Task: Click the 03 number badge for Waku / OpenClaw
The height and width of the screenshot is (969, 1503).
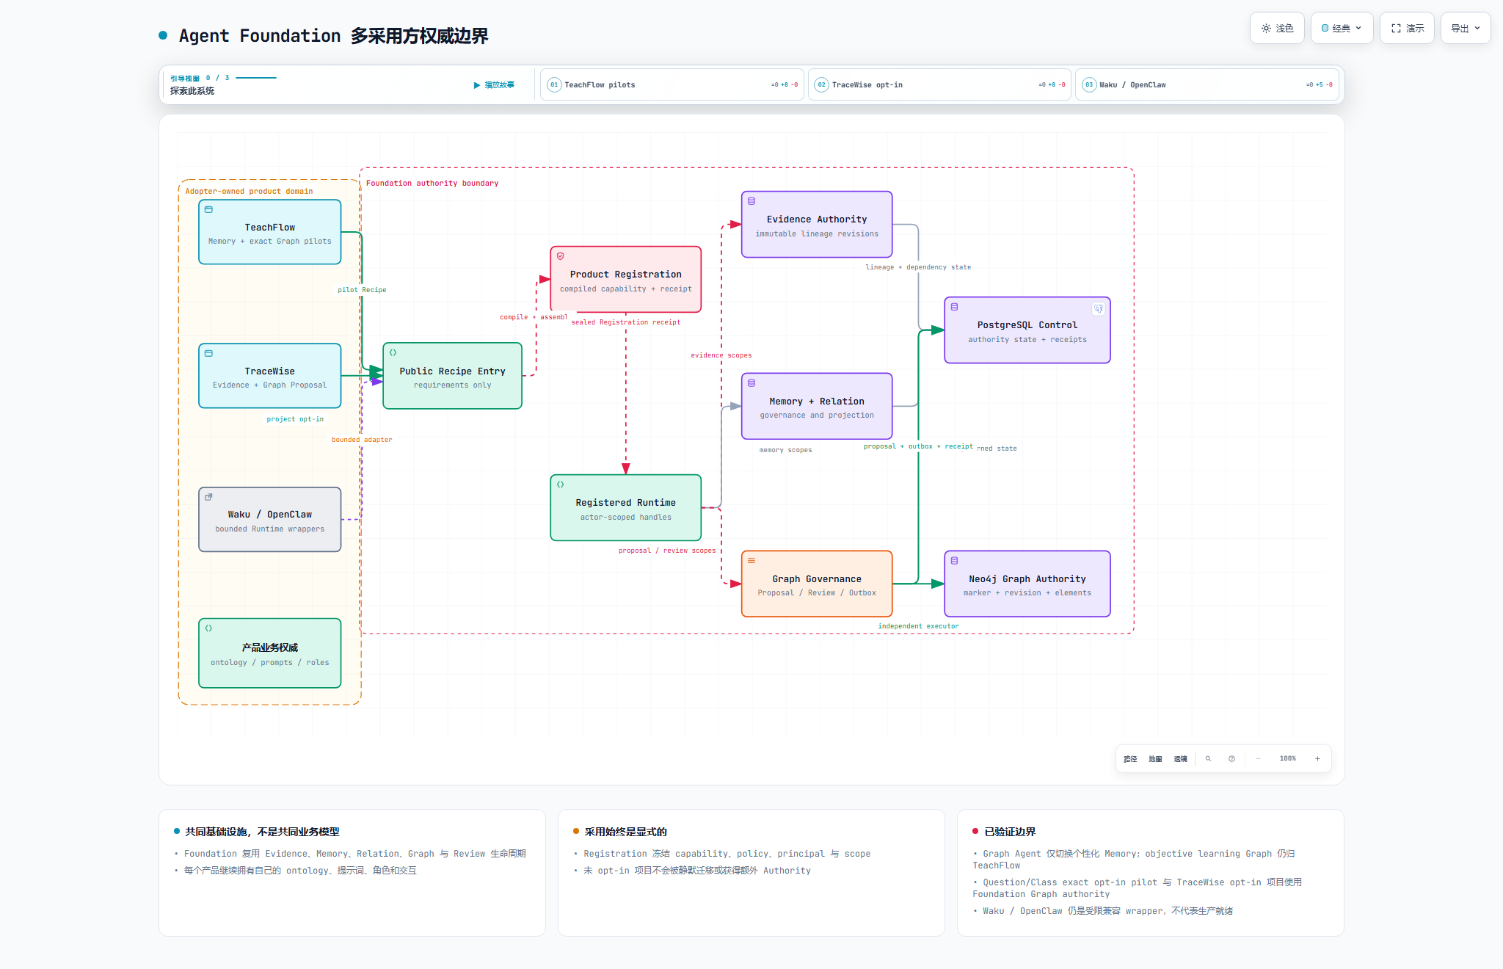Action: tap(1089, 84)
